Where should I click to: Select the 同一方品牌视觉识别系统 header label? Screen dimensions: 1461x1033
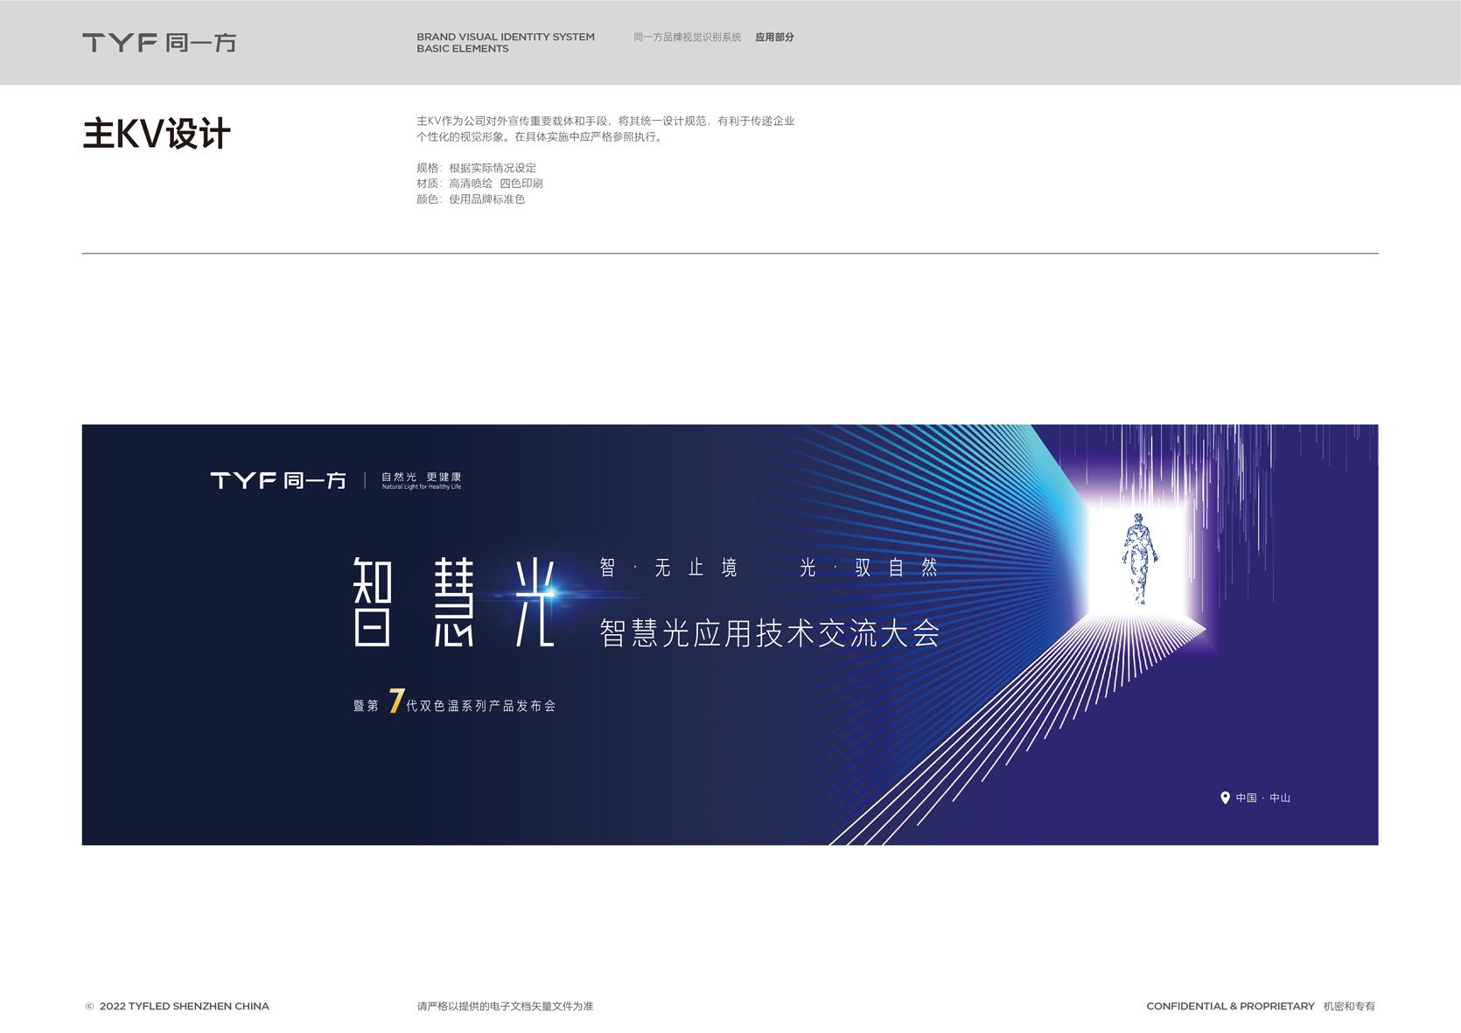pyautogui.click(x=687, y=38)
